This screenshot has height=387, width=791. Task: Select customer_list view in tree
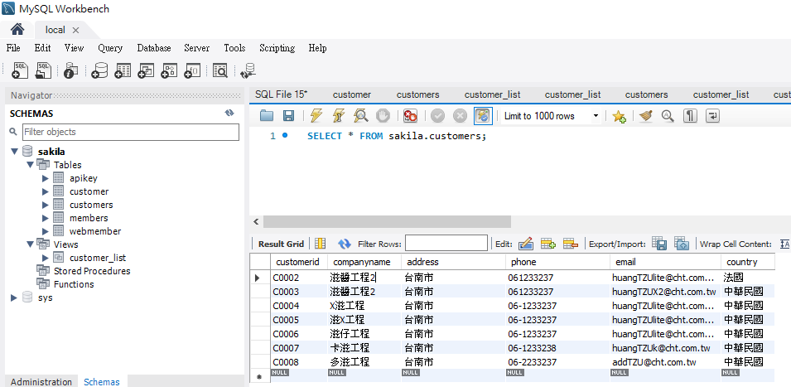point(98,258)
